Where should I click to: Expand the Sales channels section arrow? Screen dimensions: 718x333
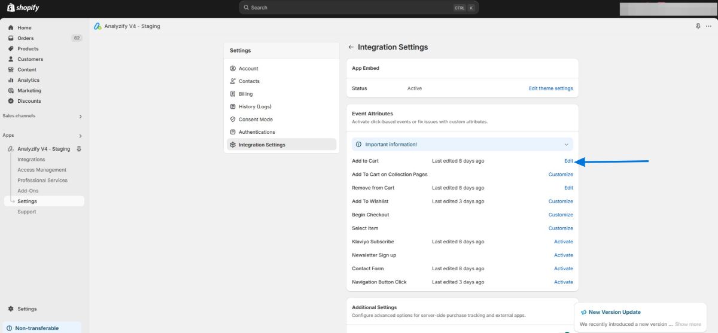(80, 116)
